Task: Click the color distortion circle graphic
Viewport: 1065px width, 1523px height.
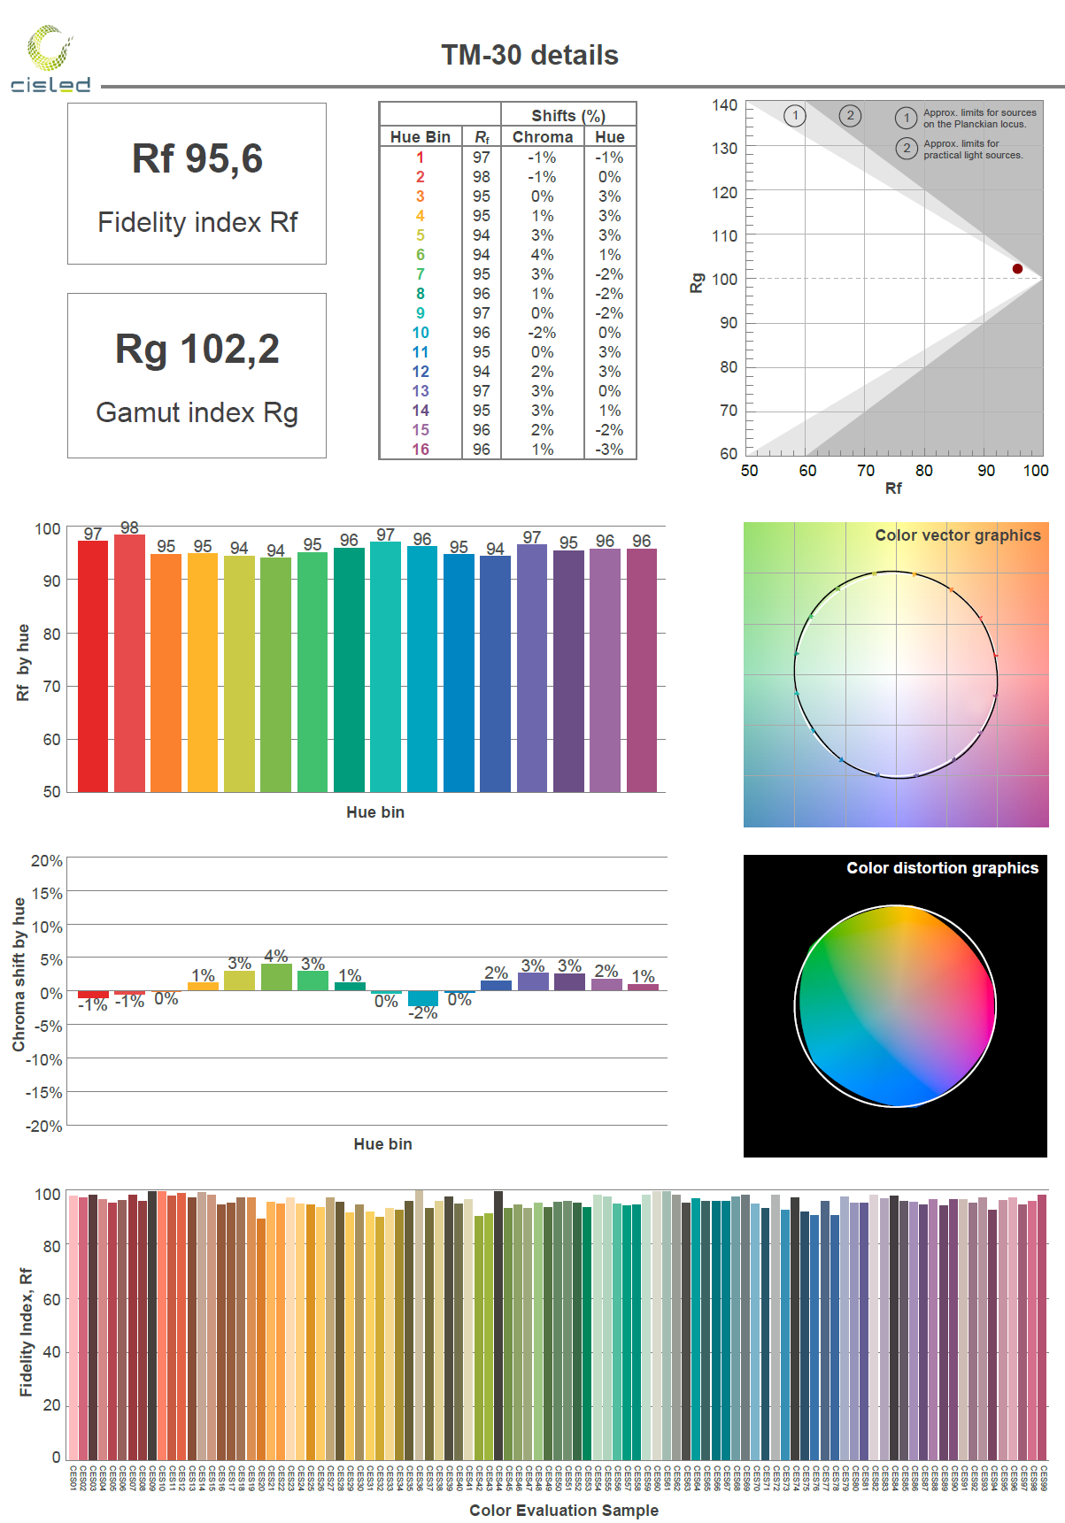Action: [x=895, y=1006]
